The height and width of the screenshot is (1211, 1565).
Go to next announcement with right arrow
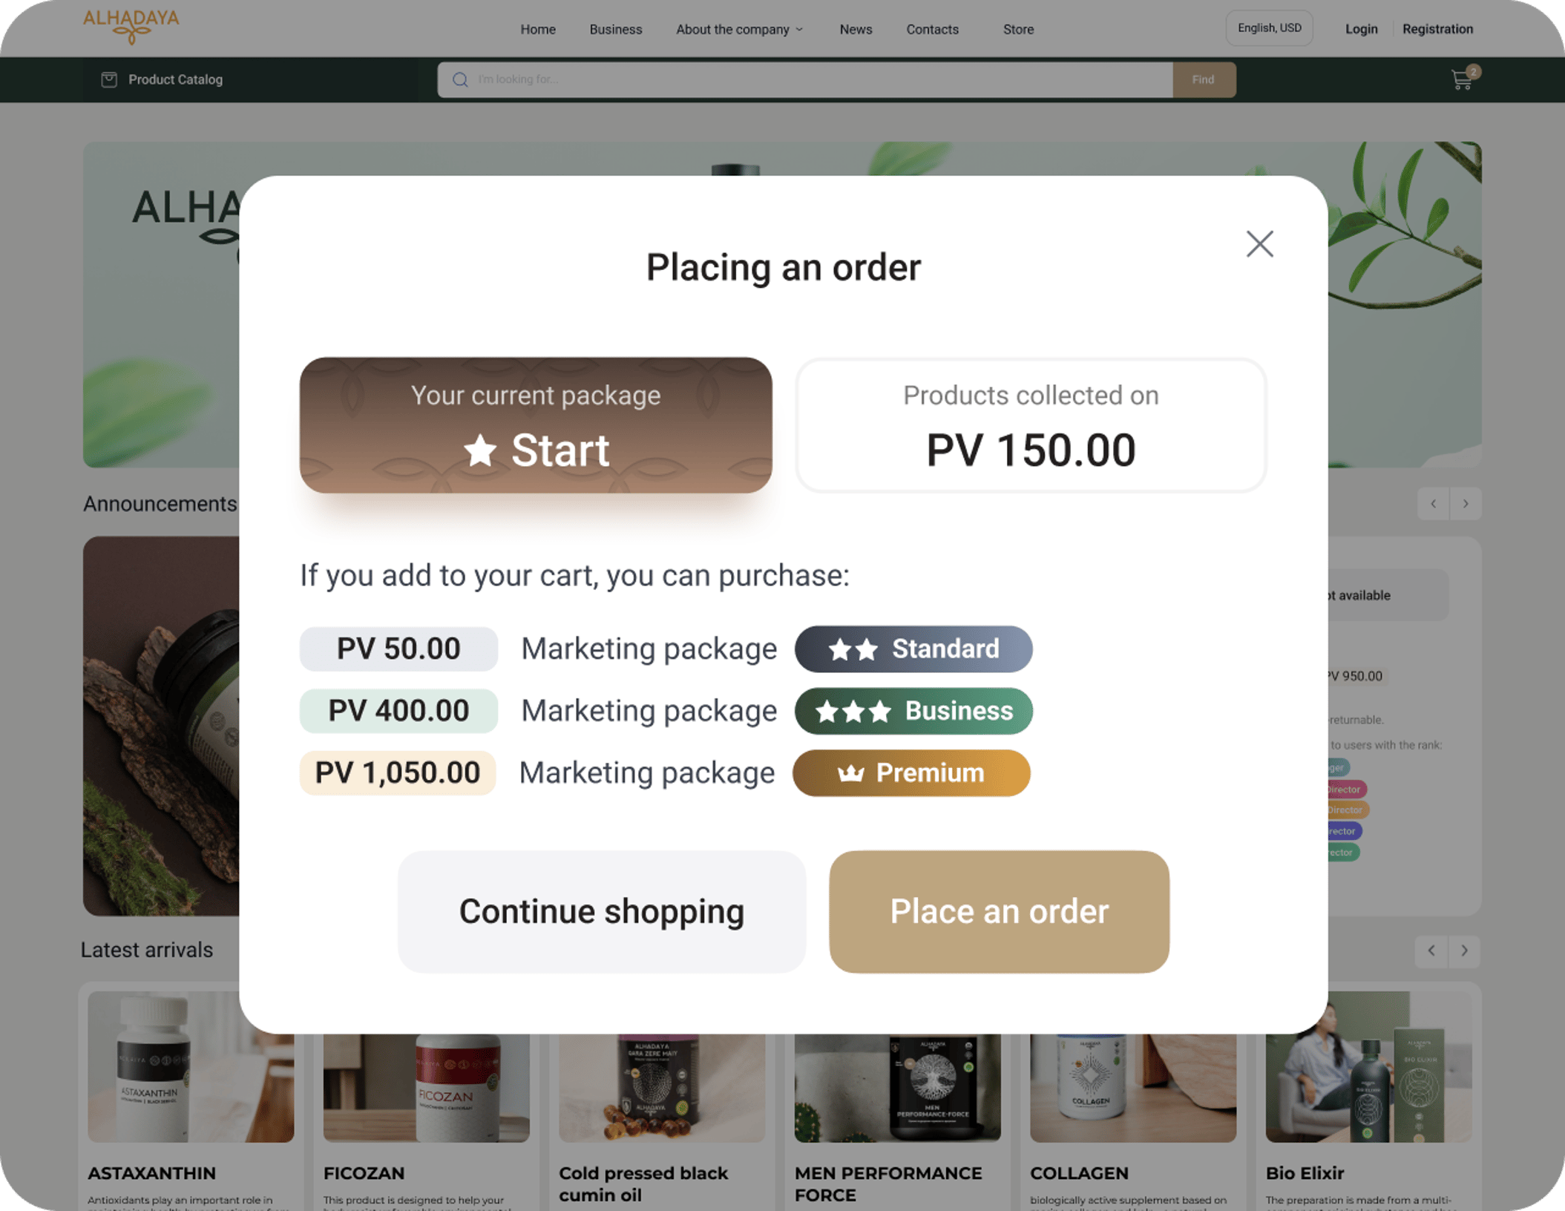click(1466, 504)
